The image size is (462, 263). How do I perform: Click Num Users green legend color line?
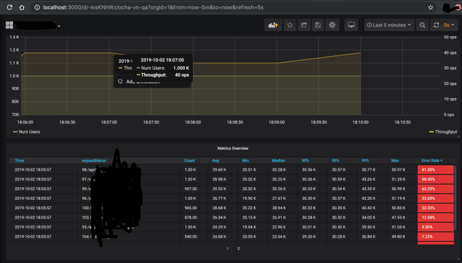click(15, 132)
